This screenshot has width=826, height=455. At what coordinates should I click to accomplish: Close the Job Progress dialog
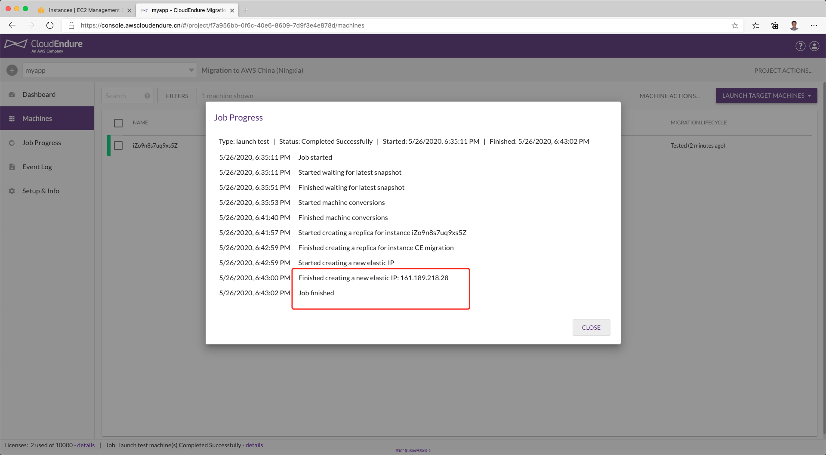(x=591, y=327)
